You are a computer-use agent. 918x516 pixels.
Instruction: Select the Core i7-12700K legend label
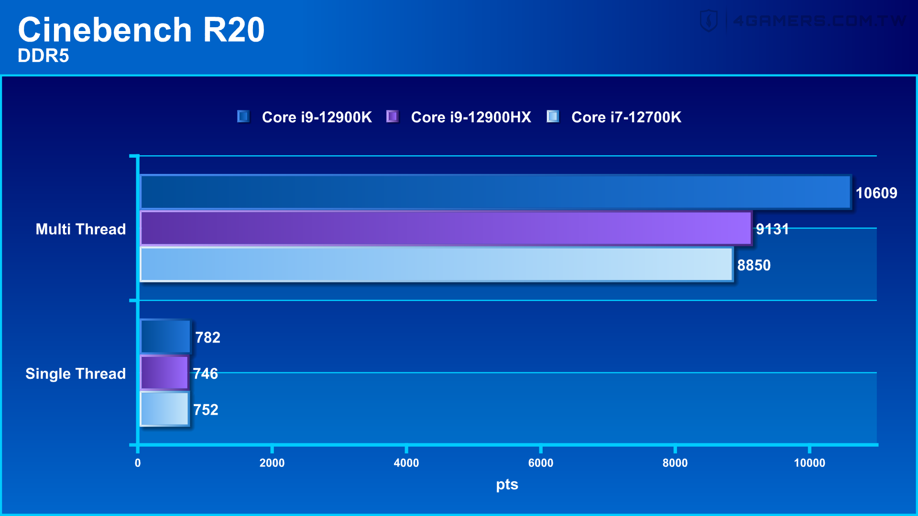coord(626,117)
